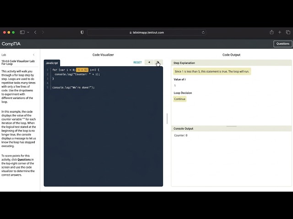Select the highlighted 'i < 5;' condition
Screen dimensions: 293x219
(x=82, y=70)
